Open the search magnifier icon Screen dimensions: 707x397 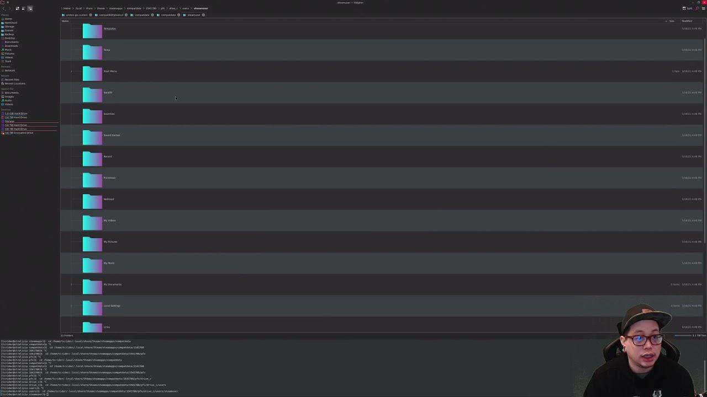coord(697,8)
